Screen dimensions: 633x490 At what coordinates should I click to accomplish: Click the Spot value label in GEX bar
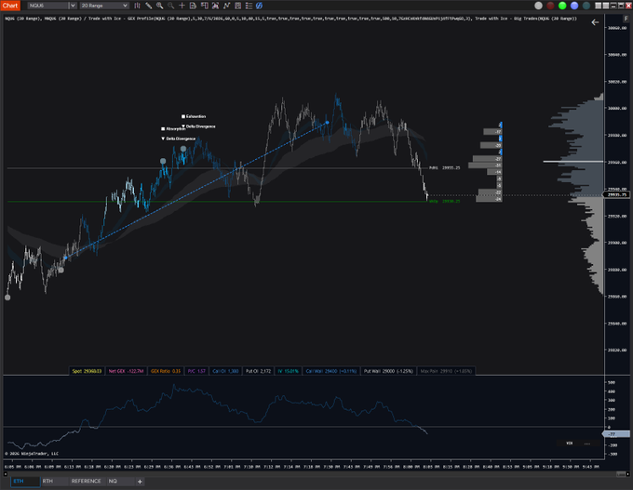click(x=87, y=371)
